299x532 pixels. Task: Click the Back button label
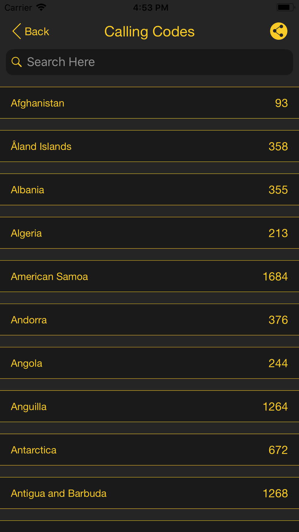coord(37,31)
